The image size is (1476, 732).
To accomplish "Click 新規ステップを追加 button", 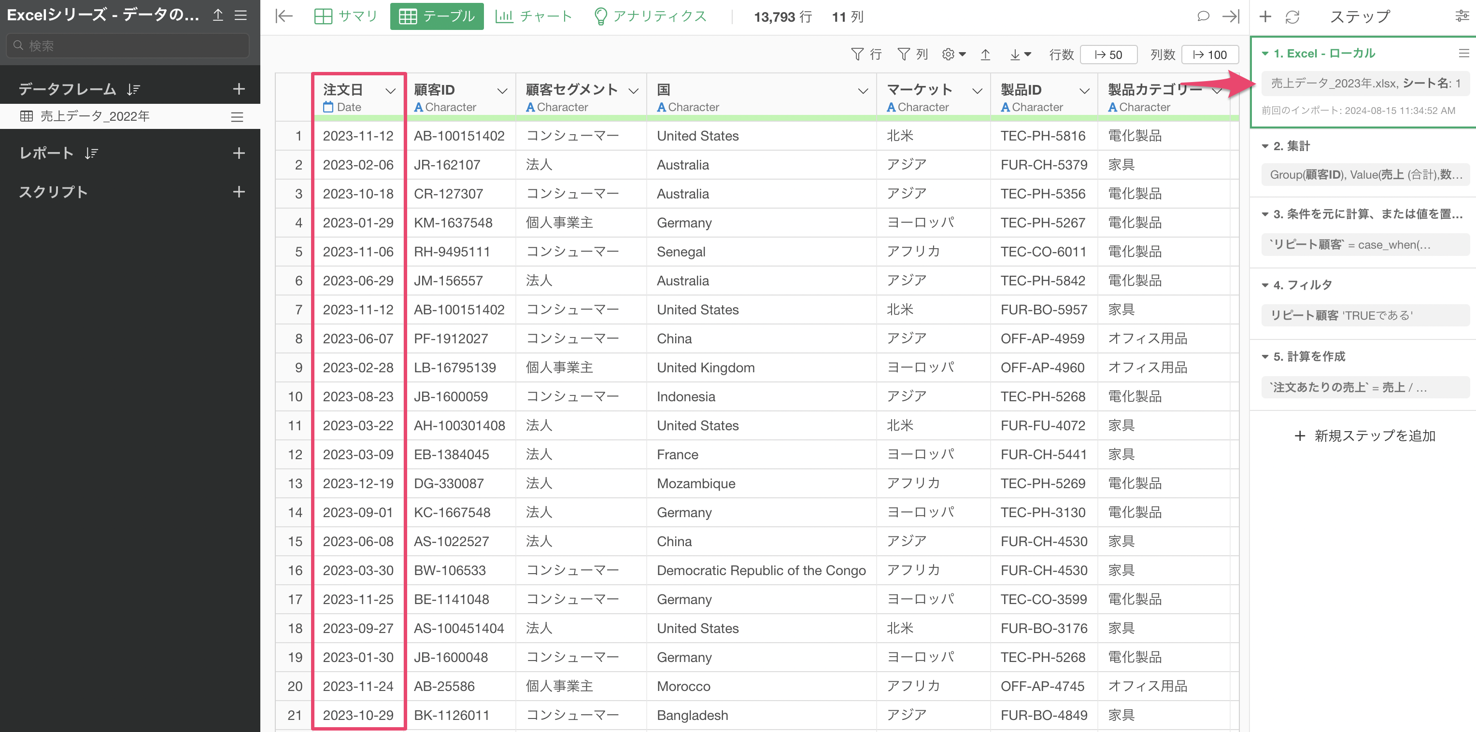I will tap(1364, 436).
